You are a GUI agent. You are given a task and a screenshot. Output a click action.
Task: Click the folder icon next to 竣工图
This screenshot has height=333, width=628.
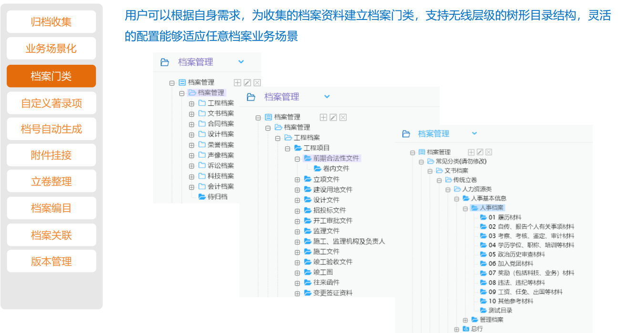click(x=308, y=272)
